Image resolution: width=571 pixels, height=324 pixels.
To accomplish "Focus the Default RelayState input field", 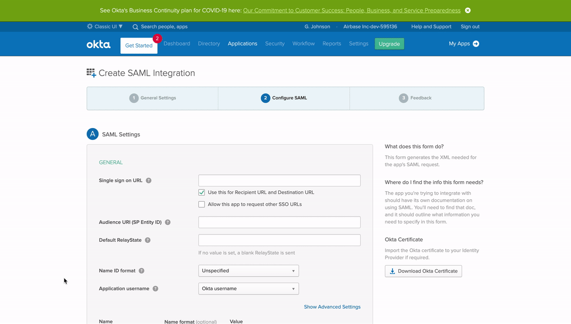I will [x=279, y=240].
